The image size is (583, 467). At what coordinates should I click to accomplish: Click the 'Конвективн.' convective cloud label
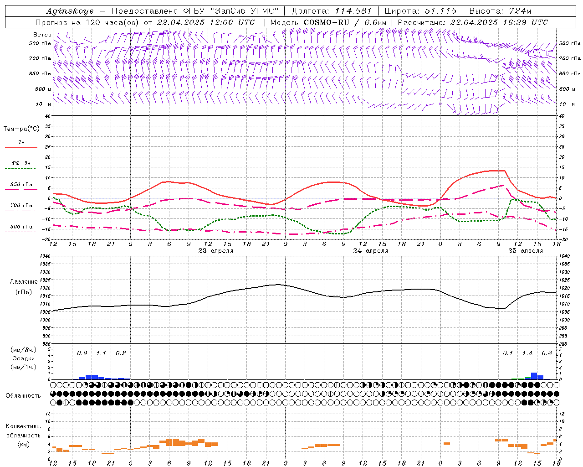coord(23,426)
